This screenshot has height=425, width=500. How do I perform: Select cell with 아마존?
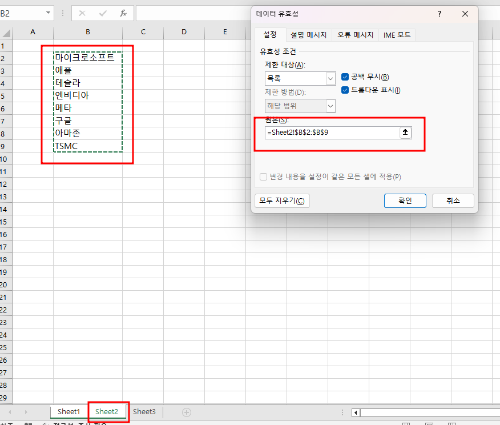tap(88, 133)
